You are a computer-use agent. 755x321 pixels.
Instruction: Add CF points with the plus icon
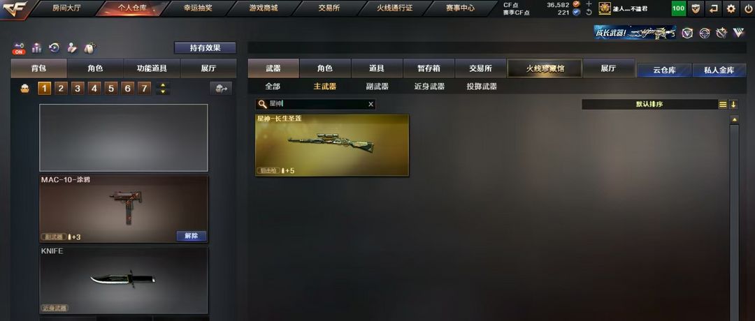589,4
